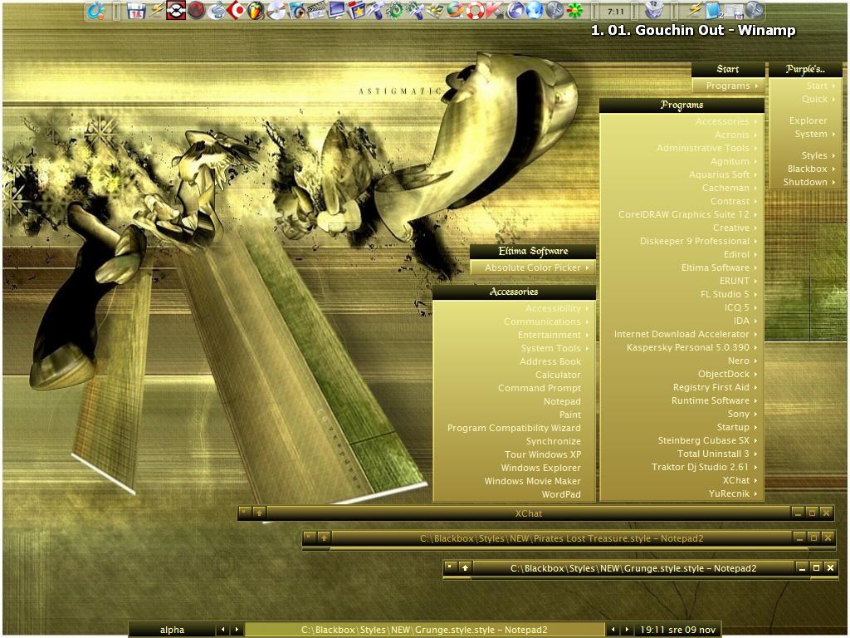Click the floppy calendar icon in dock
Screen dimensions: 850x638
point(136,10)
